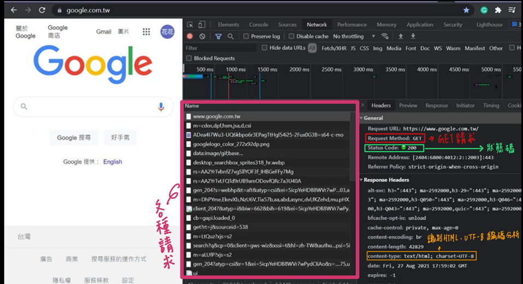Screen dimensions: 523x284
Task: Activate the DevTools inspect element picker
Action: [190, 25]
